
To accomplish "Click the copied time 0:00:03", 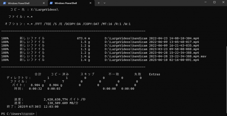I will click(x=54, y=89).
